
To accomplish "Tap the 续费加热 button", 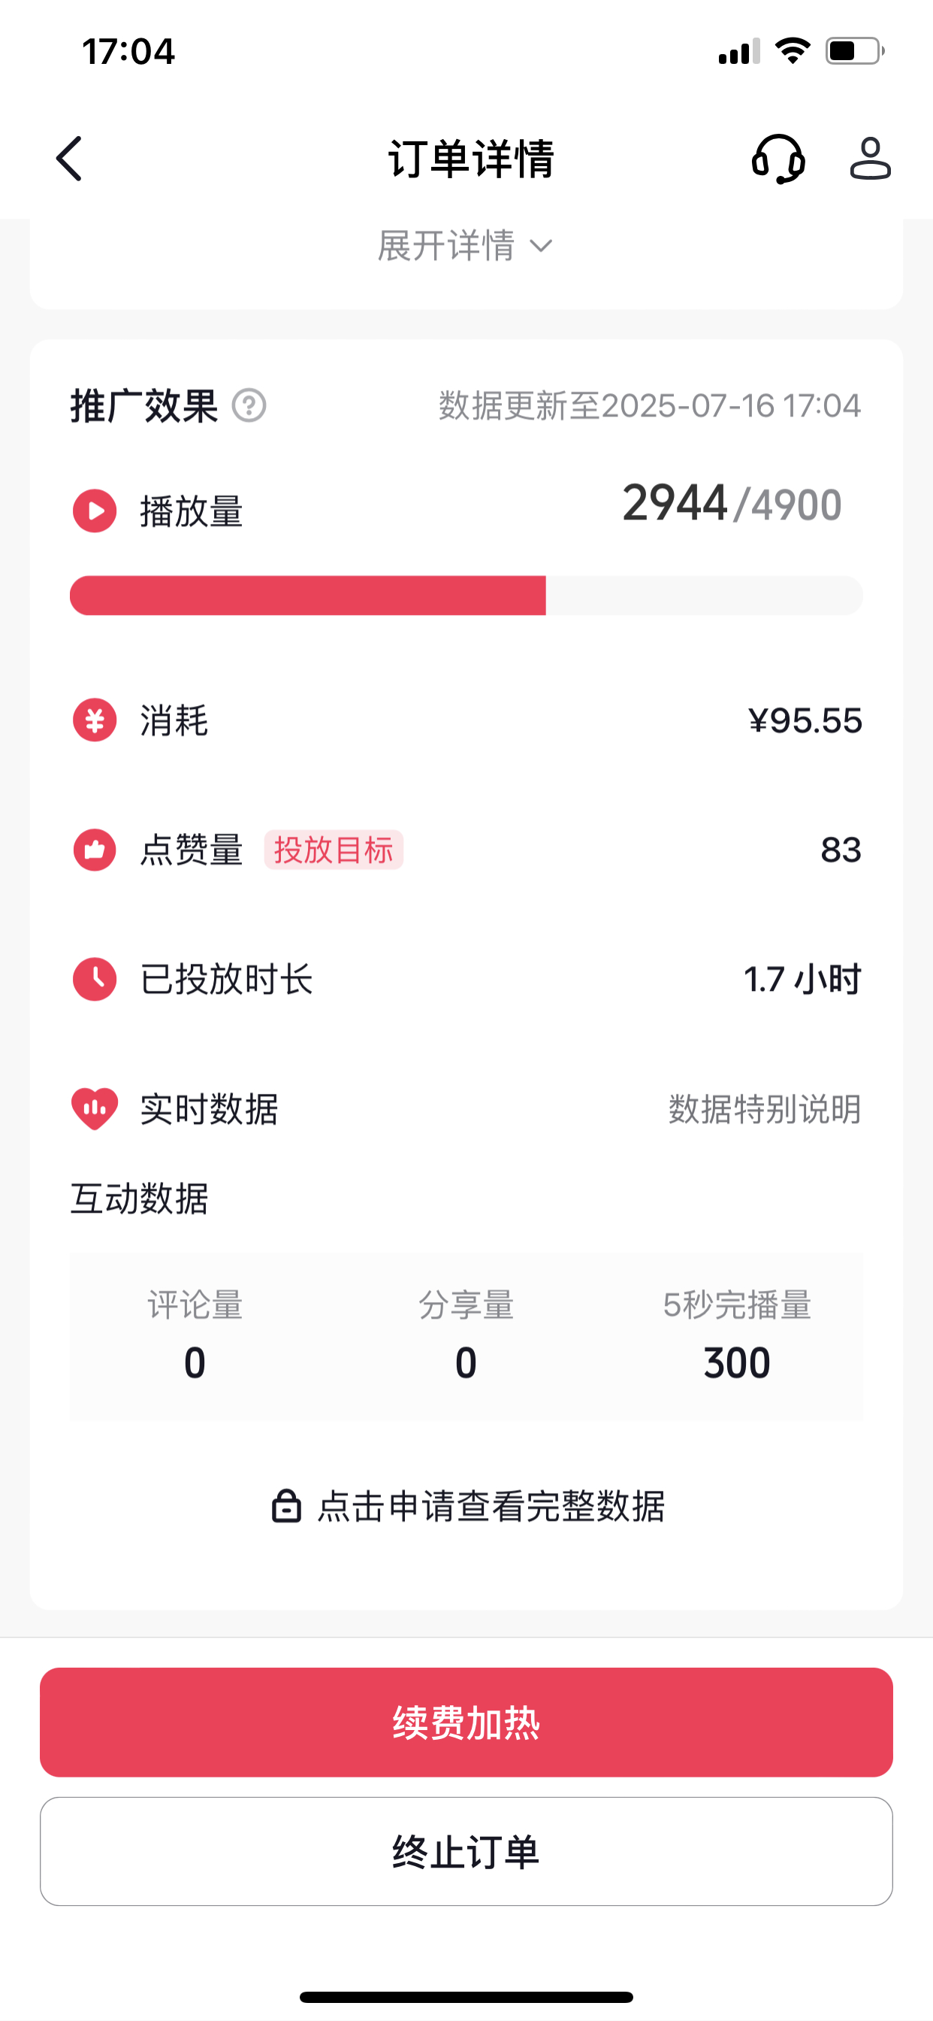I will (x=466, y=1722).
